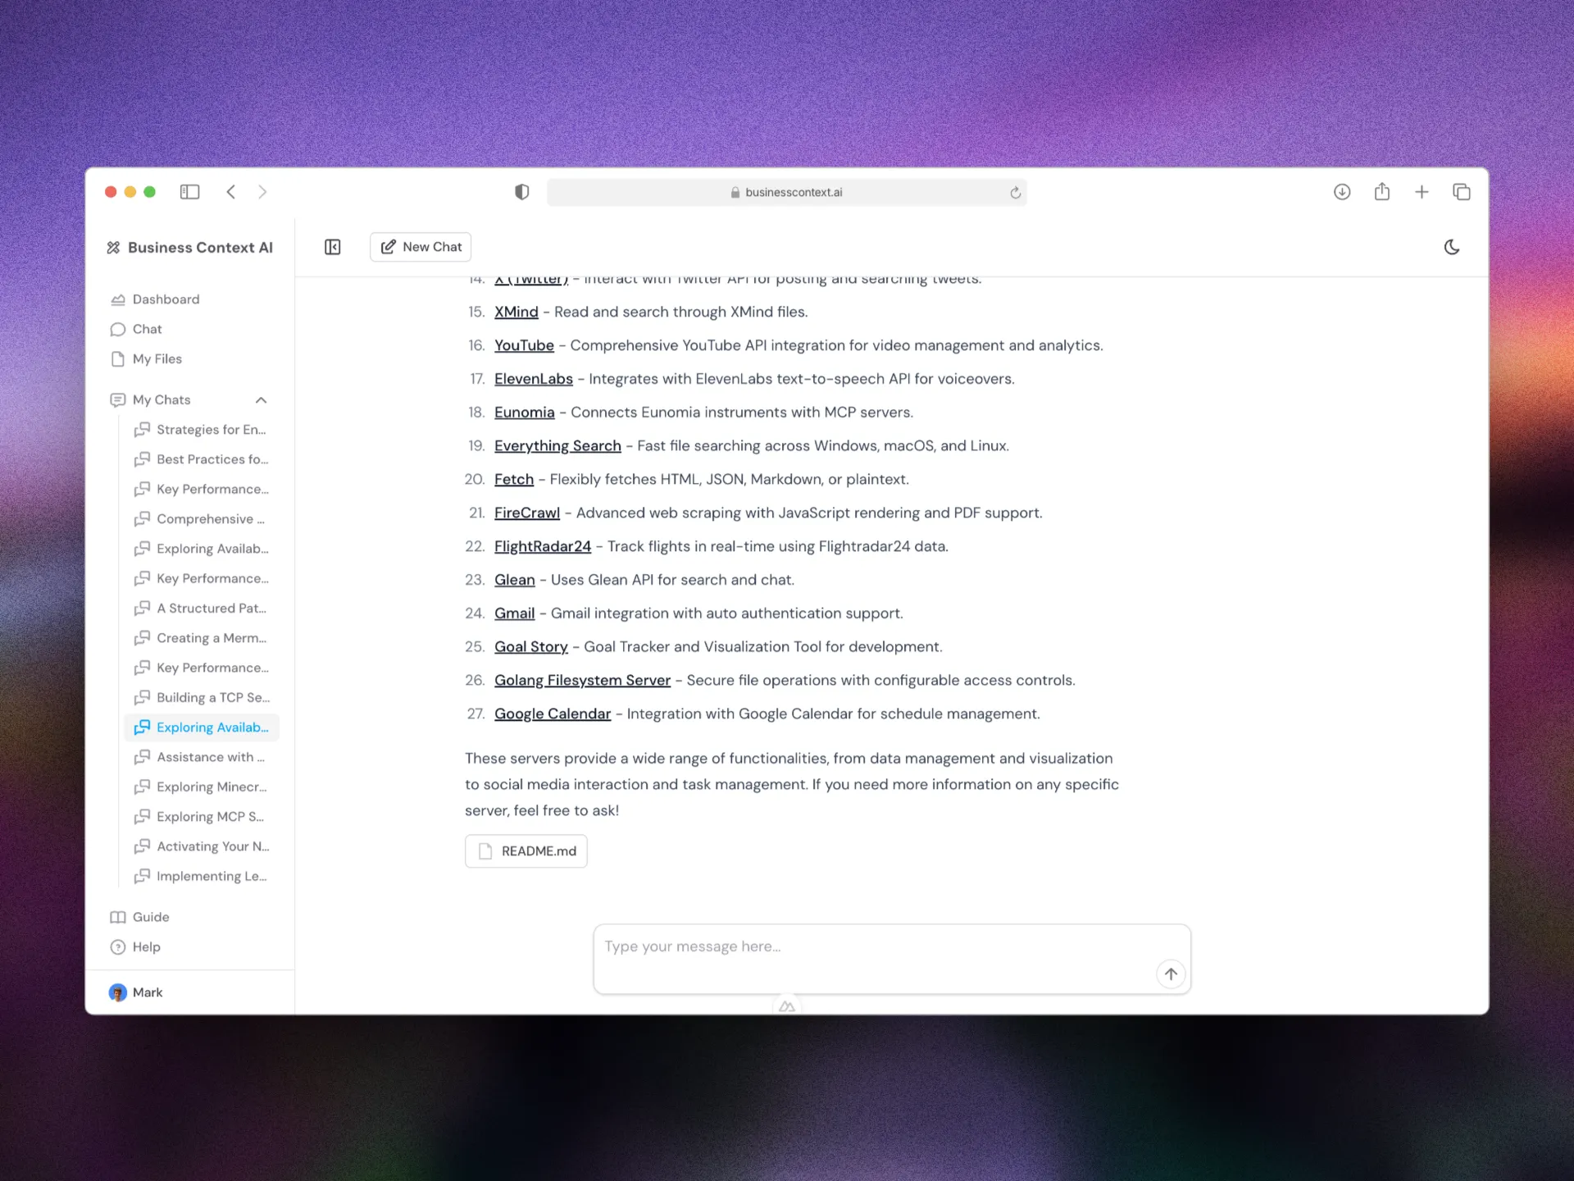Collapse the My Chats section chevron
The width and height of the screenshot is (1574, 1181).
[261, 400]
